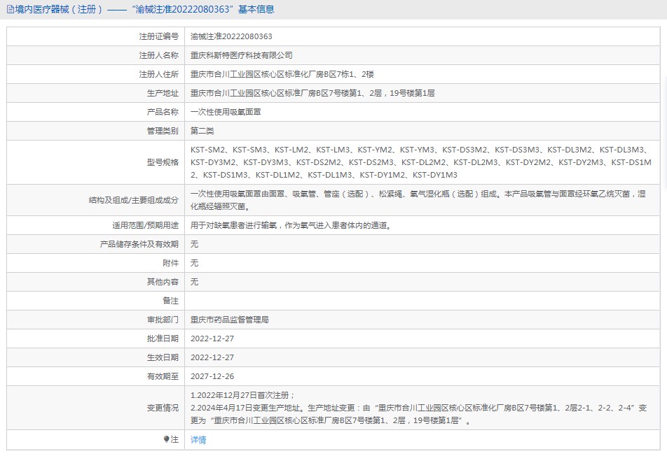Click the 注册人名称 label
Viewport: 667px width, 456px height.
click(x=158, y=55)
